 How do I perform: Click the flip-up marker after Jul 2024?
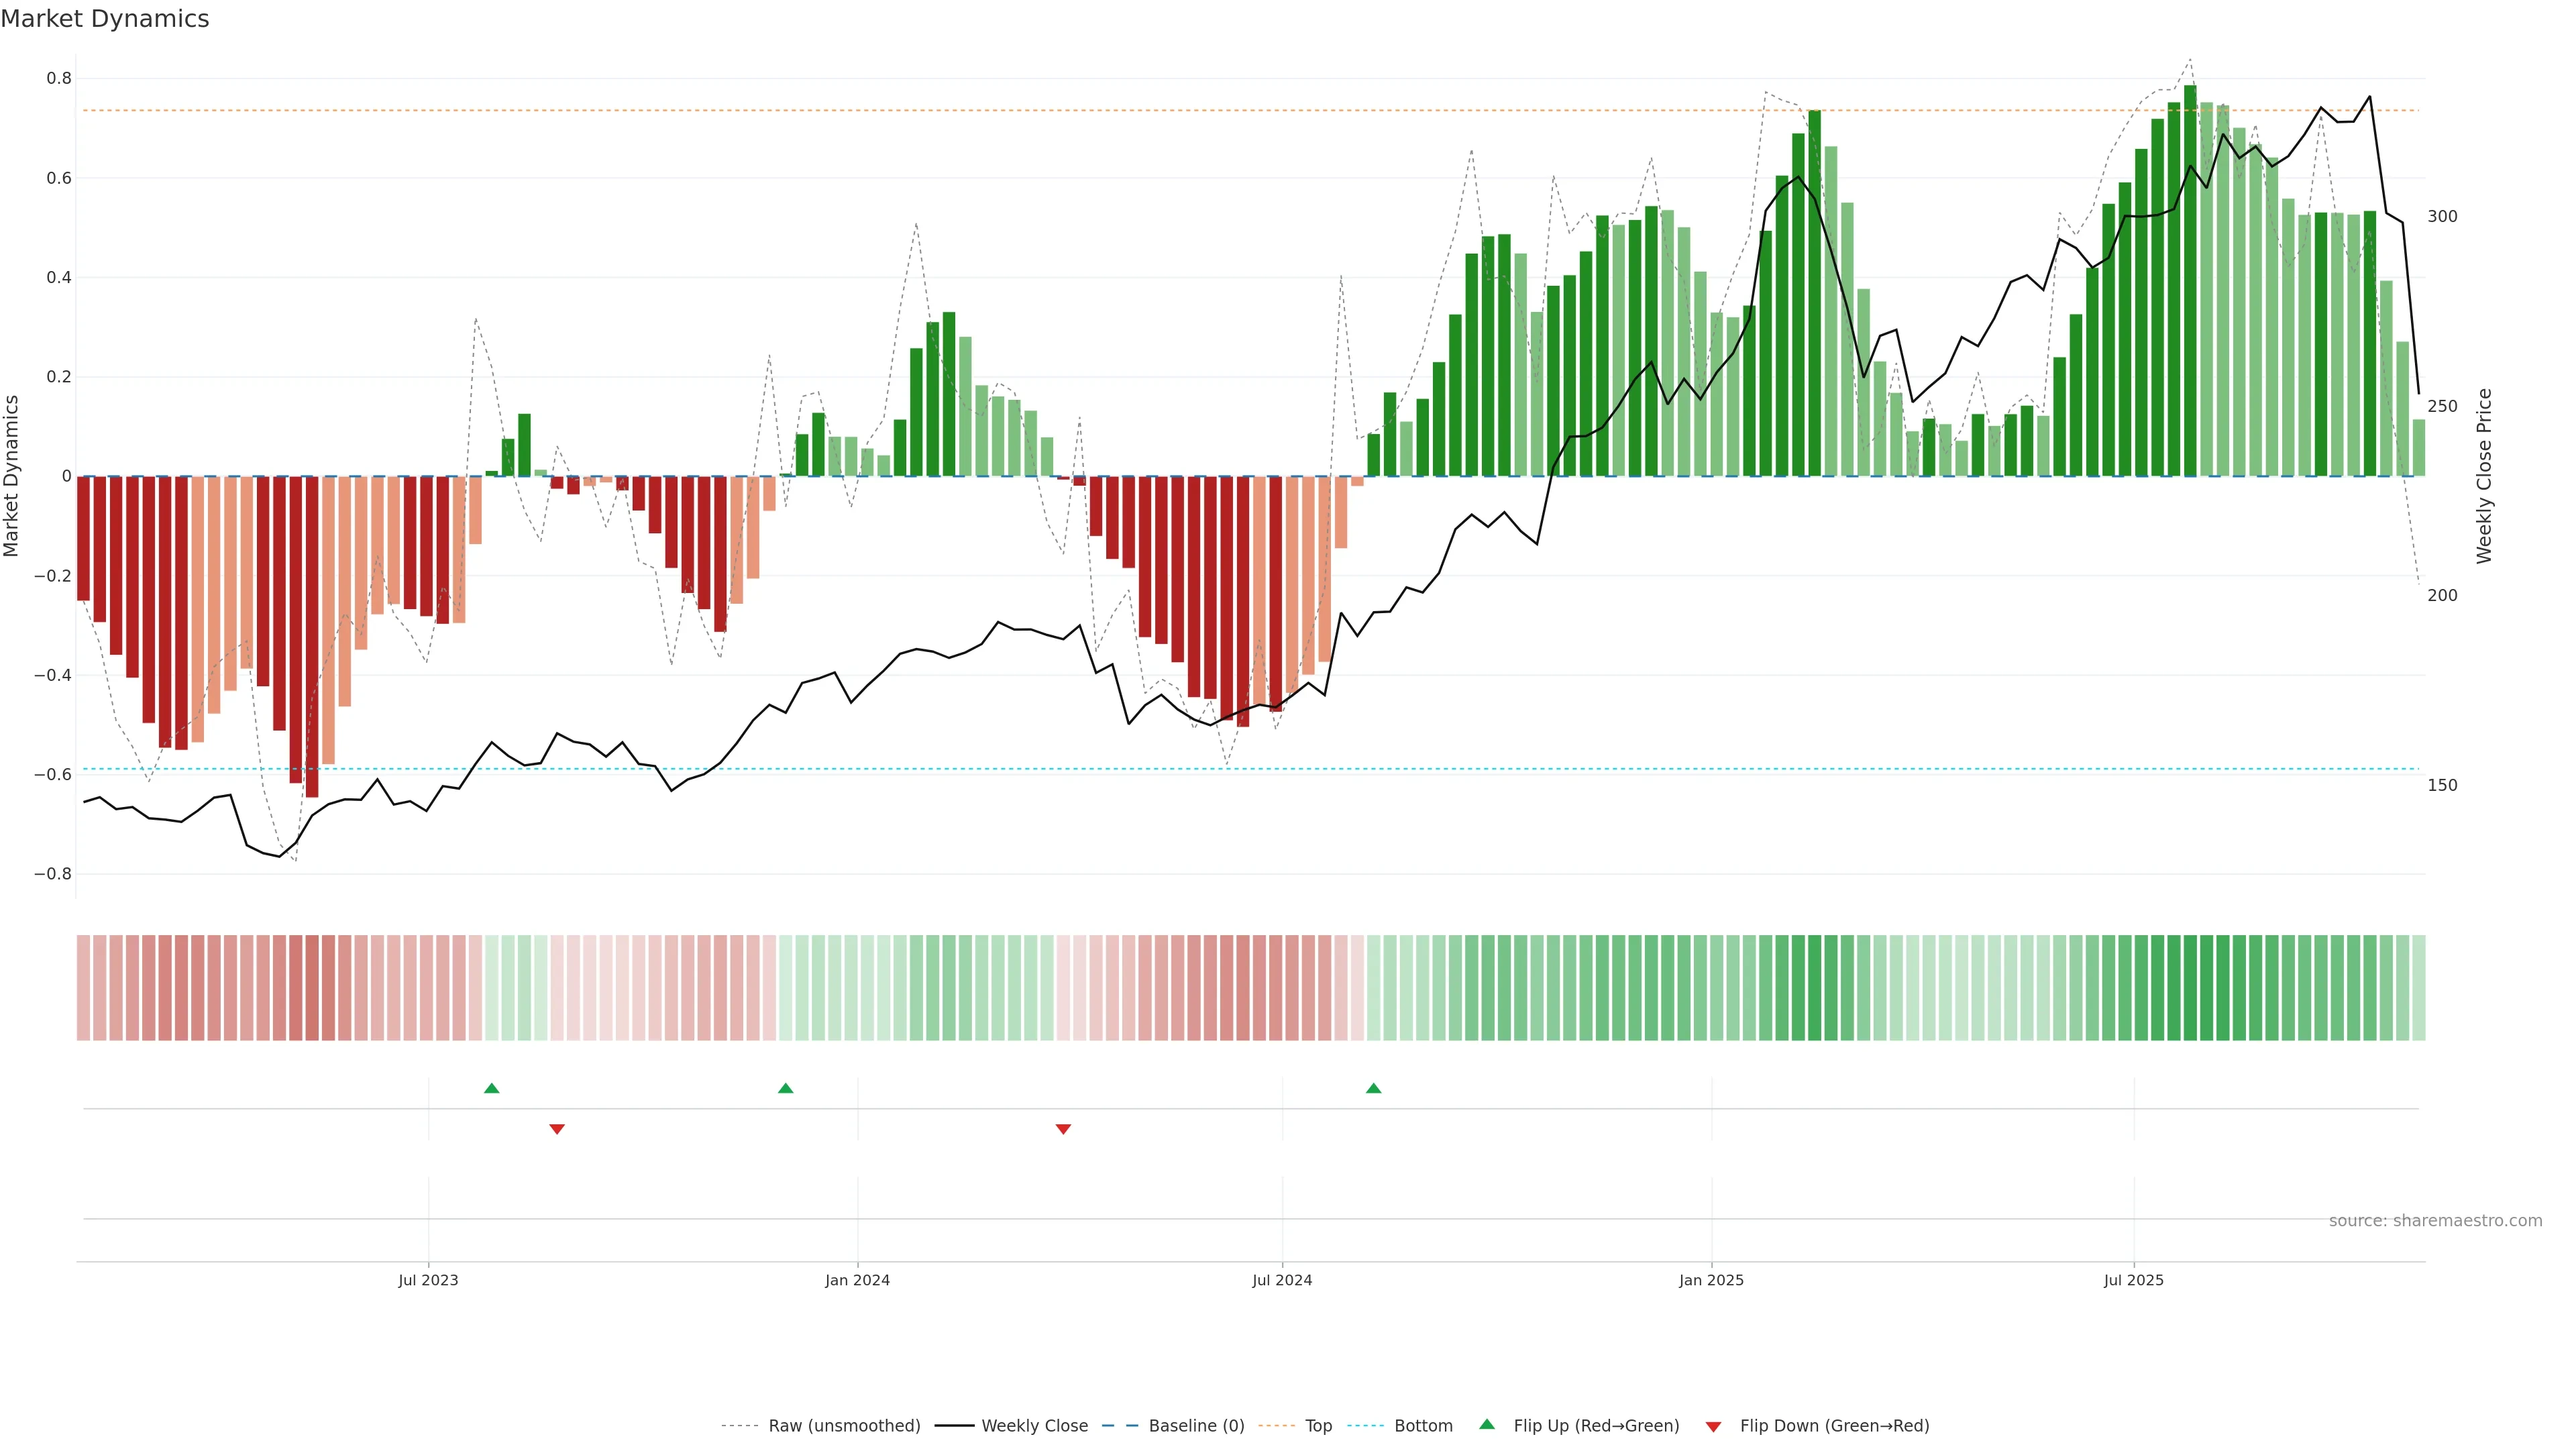(1373, 1088)
